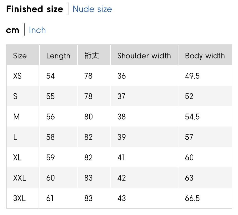Click the Length column header
Image resolution: width=238 pixels, height=215 pixels.
[x=58, y=56]
